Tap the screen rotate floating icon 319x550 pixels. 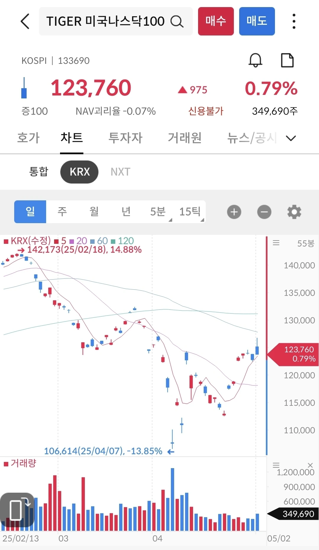click(17, 510)
